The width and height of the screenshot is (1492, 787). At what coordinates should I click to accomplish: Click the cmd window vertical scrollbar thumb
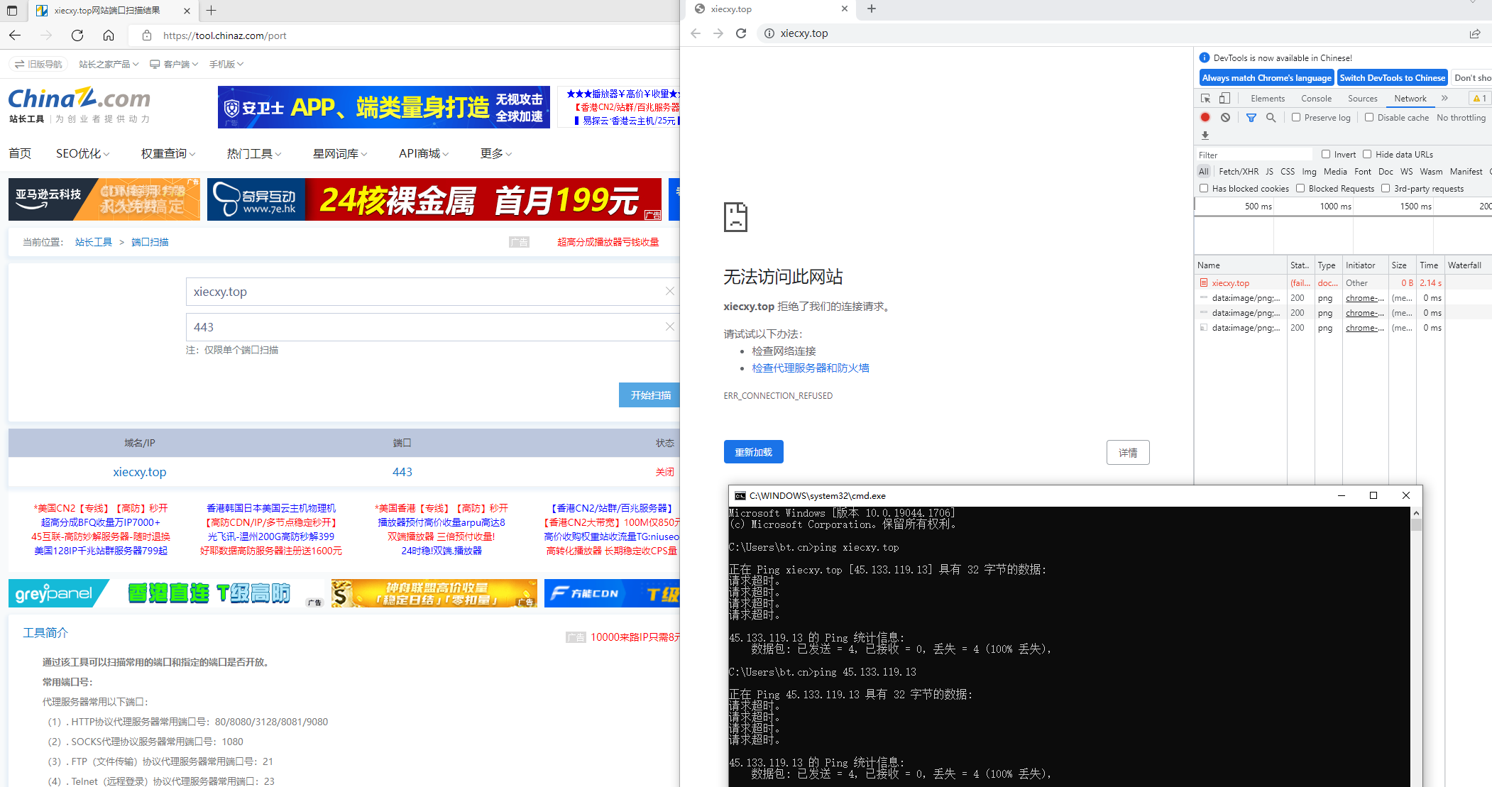tap(1416, 525)
